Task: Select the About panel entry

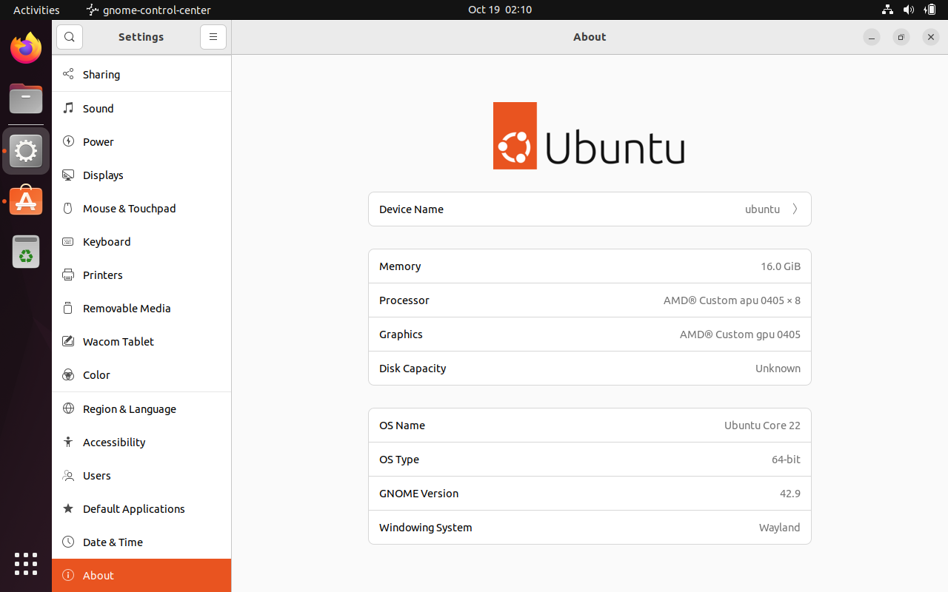Action: pyautogui.click(x=141, y=575)
